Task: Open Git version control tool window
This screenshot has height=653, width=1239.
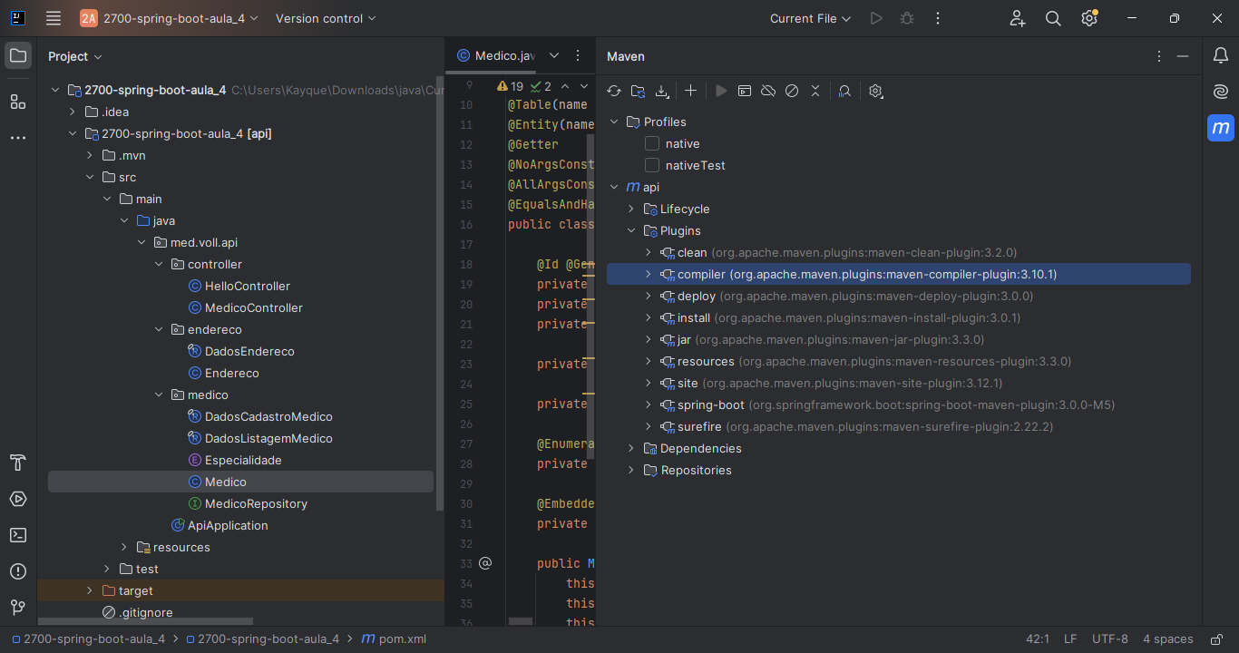Action: [x=18, y=608]
